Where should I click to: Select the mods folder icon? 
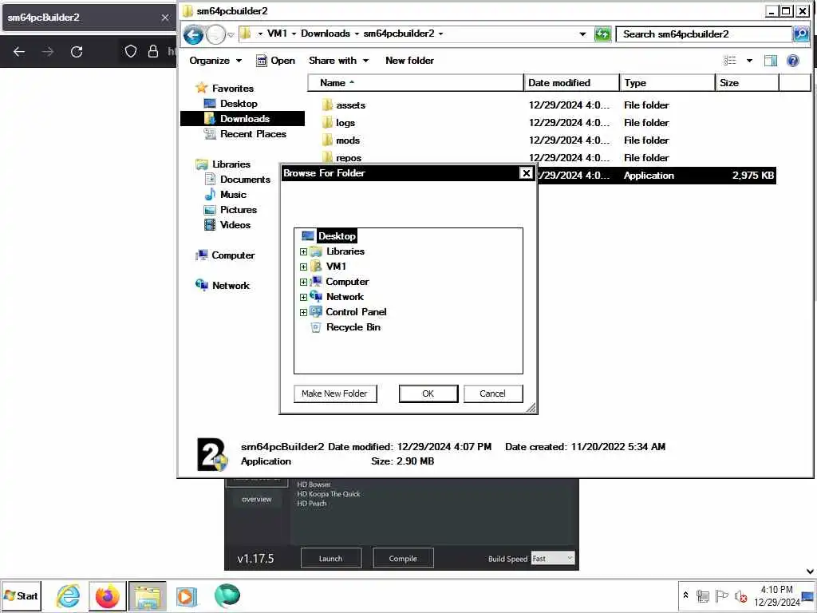pyautogui.click(x=327, y=140)
